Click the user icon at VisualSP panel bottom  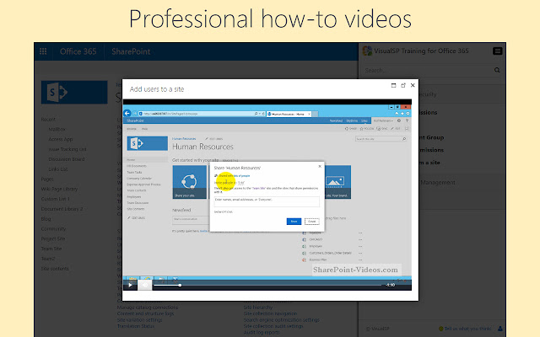[500, 329]
